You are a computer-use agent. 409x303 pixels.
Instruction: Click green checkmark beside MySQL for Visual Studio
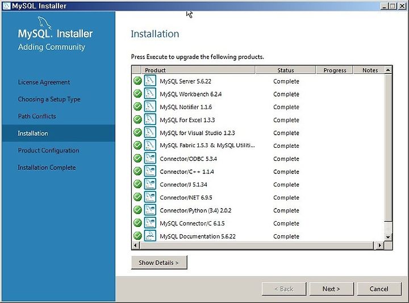[137, 132]
